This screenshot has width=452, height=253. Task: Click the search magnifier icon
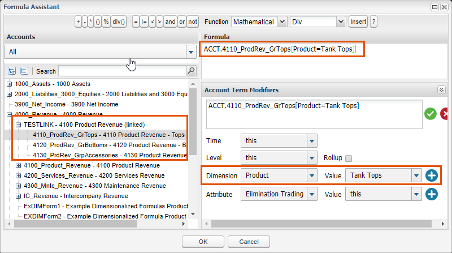(191, 71)
